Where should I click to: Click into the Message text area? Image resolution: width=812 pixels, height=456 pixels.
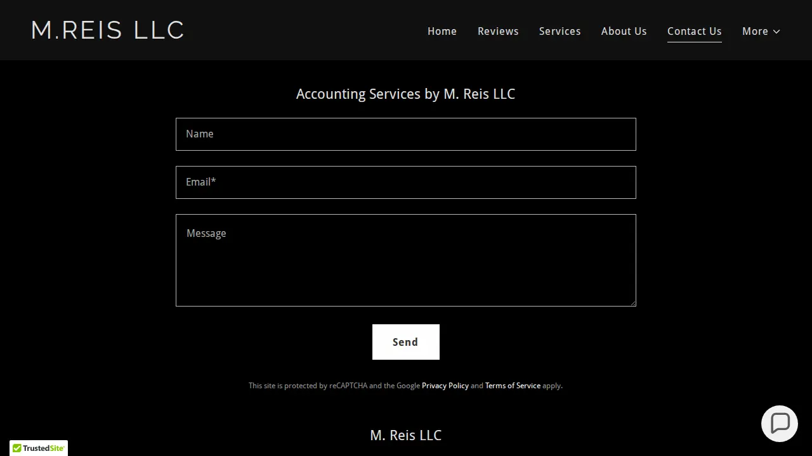[406, 260]
